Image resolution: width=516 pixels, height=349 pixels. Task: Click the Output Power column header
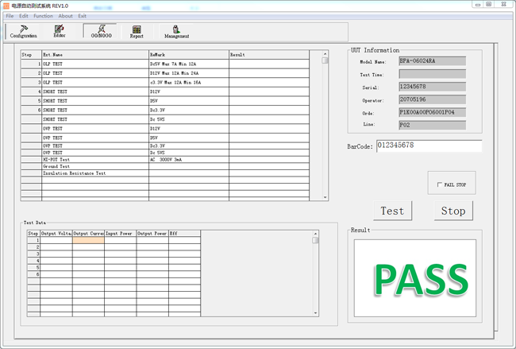tap(152, 233)
